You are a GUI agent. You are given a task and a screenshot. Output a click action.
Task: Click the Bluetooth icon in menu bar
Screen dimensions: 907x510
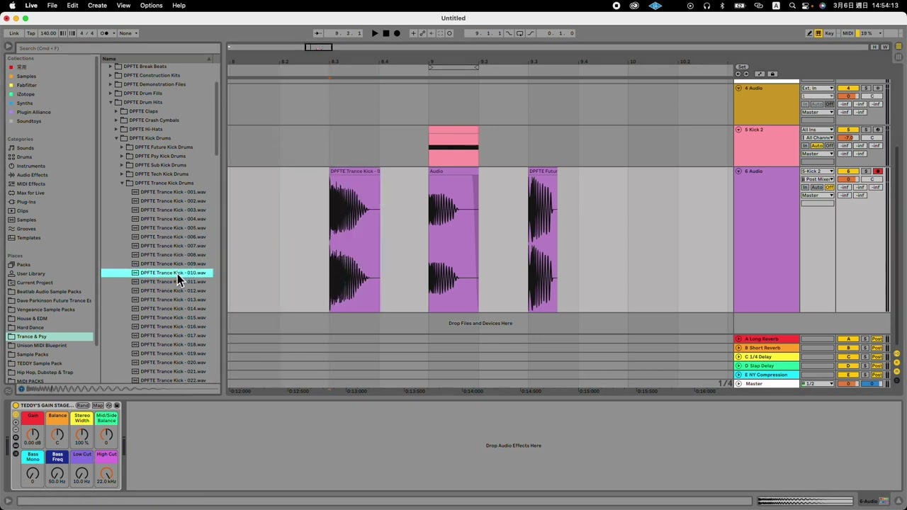(722, 6)
